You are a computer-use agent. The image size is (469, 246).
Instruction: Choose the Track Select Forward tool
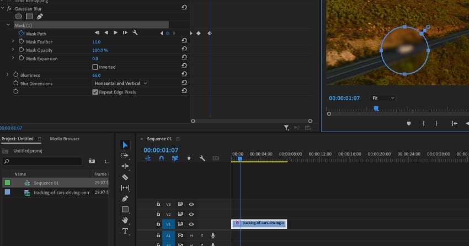[125, 155]
